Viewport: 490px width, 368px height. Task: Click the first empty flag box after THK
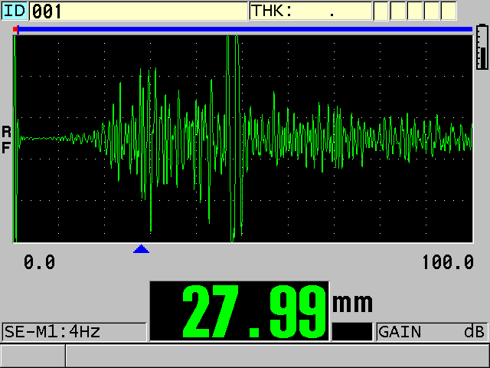tap(381, 11)
